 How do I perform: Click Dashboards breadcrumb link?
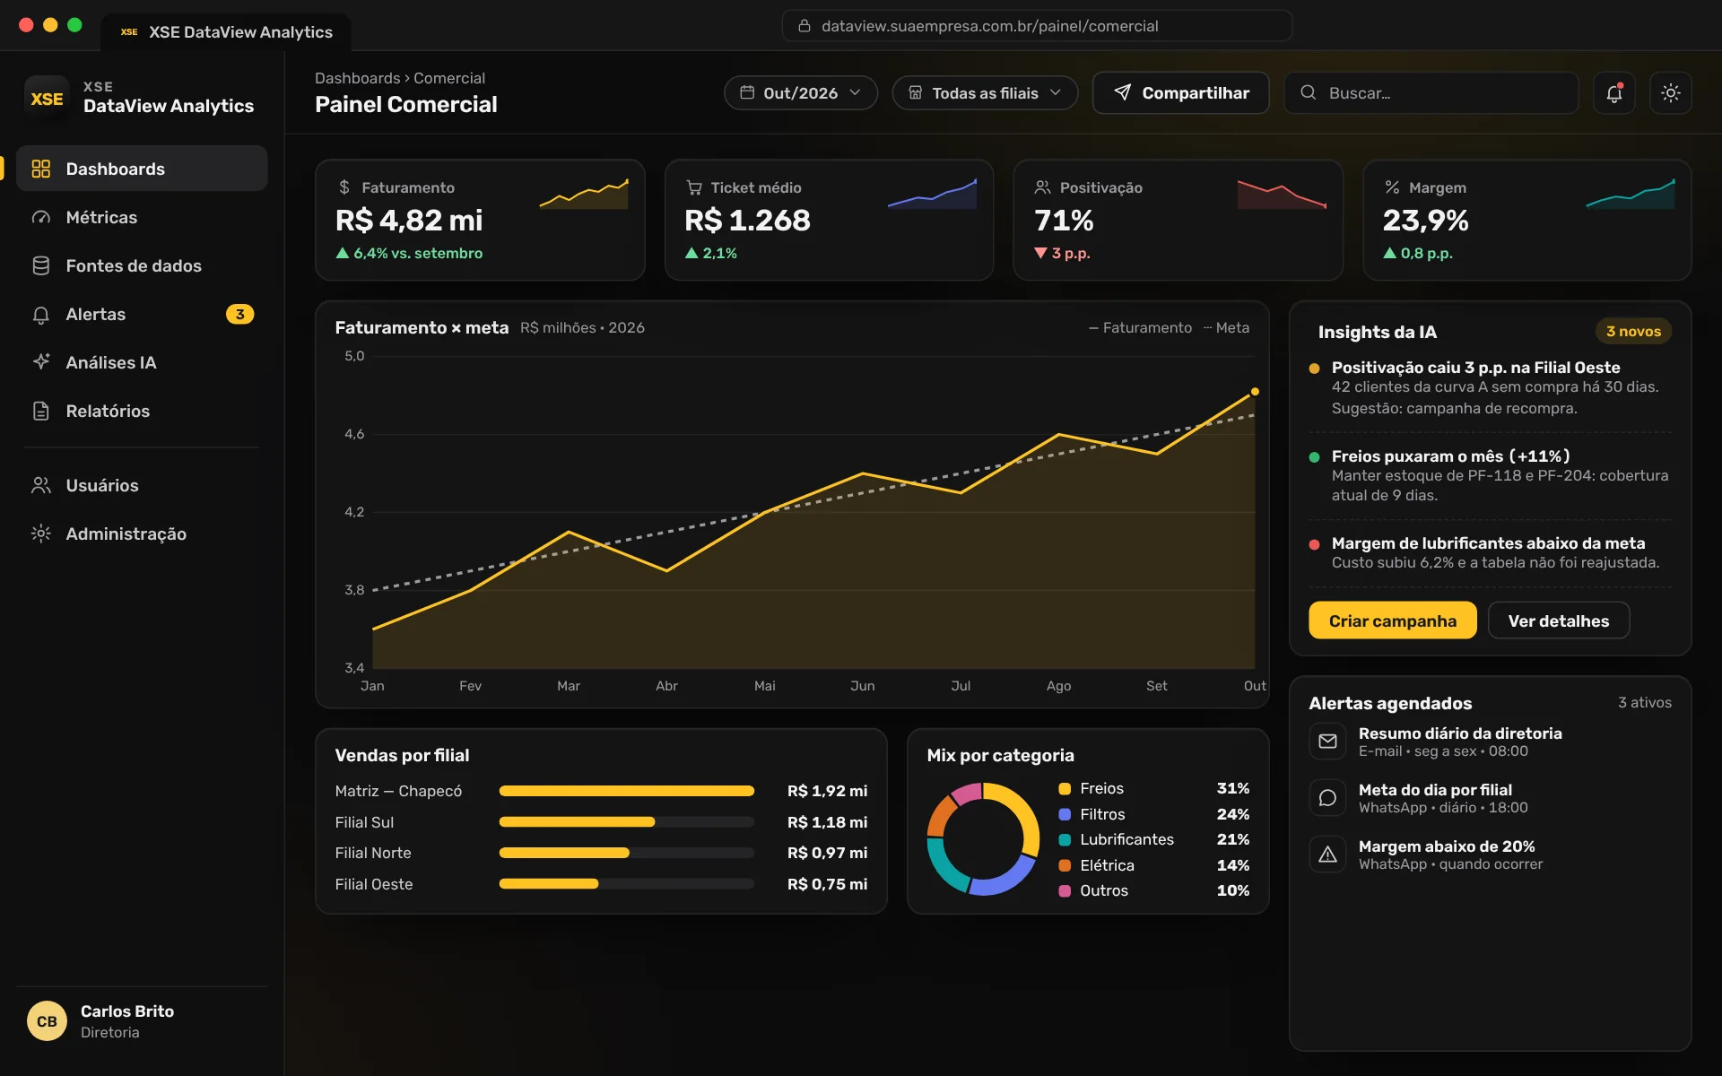click(357, 78)
